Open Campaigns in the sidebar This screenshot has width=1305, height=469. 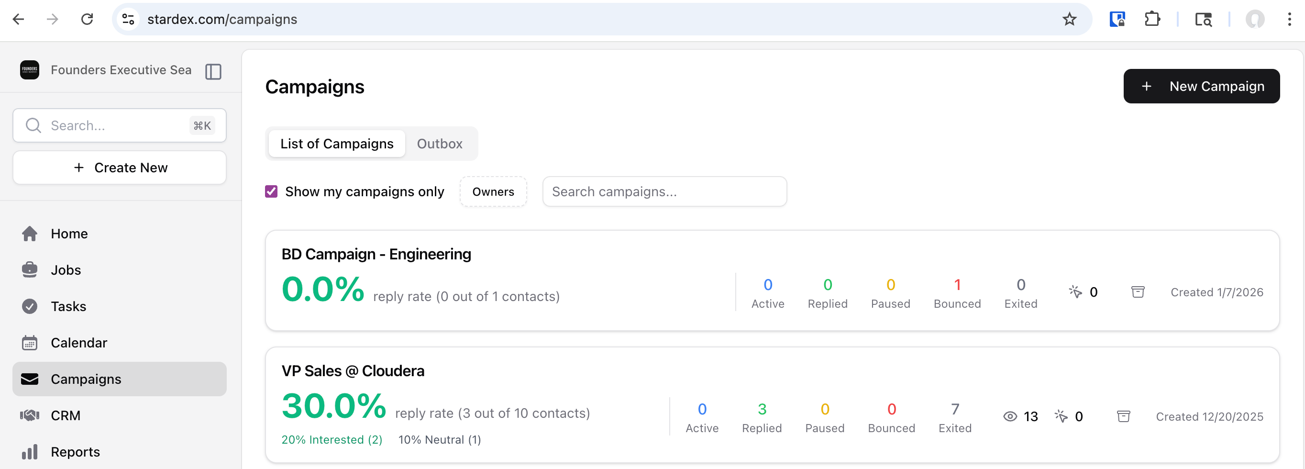[x=119, y=379]
